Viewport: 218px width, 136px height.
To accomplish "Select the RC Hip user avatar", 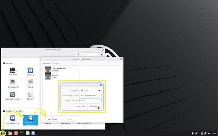I will click(48, 76).
